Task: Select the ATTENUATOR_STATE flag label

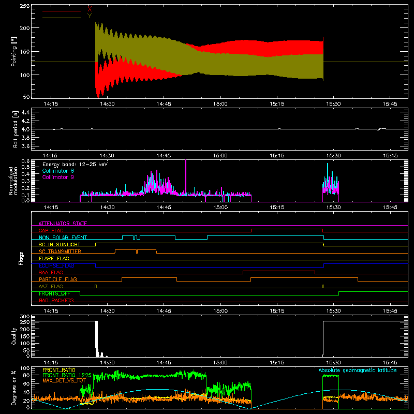Action: pos(63,224)
